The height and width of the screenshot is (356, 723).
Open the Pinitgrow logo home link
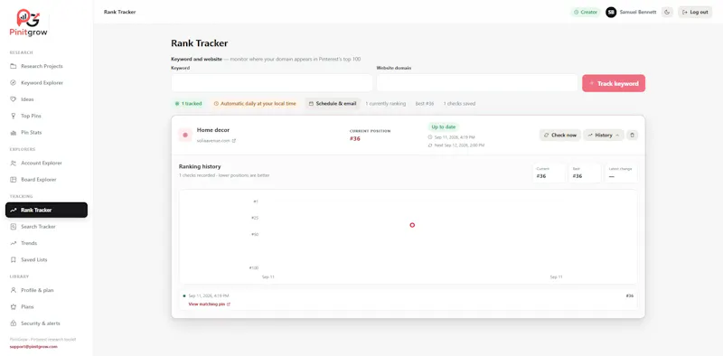tap(29, 23)
